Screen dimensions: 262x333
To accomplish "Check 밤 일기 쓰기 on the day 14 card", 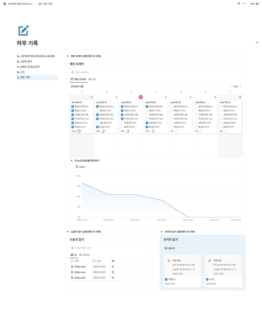I will [221, 127].
